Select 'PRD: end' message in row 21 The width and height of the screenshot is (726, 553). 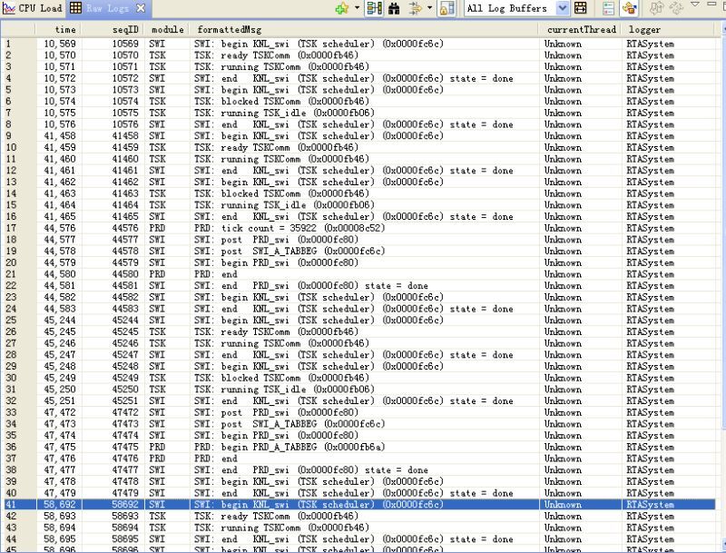coord(216,274)
